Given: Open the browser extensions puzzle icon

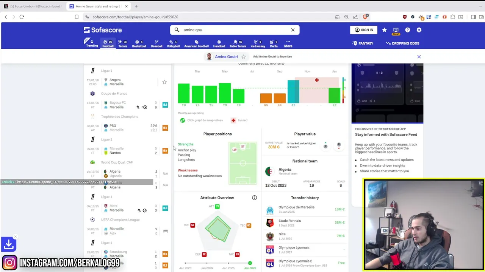Looking at the screenshot, I should 453,17.
